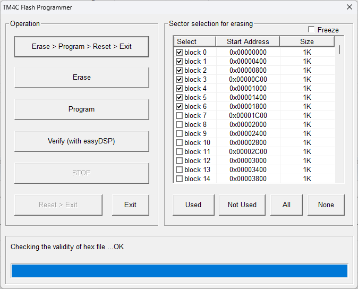Click address 0x00001000 cell

248,88
